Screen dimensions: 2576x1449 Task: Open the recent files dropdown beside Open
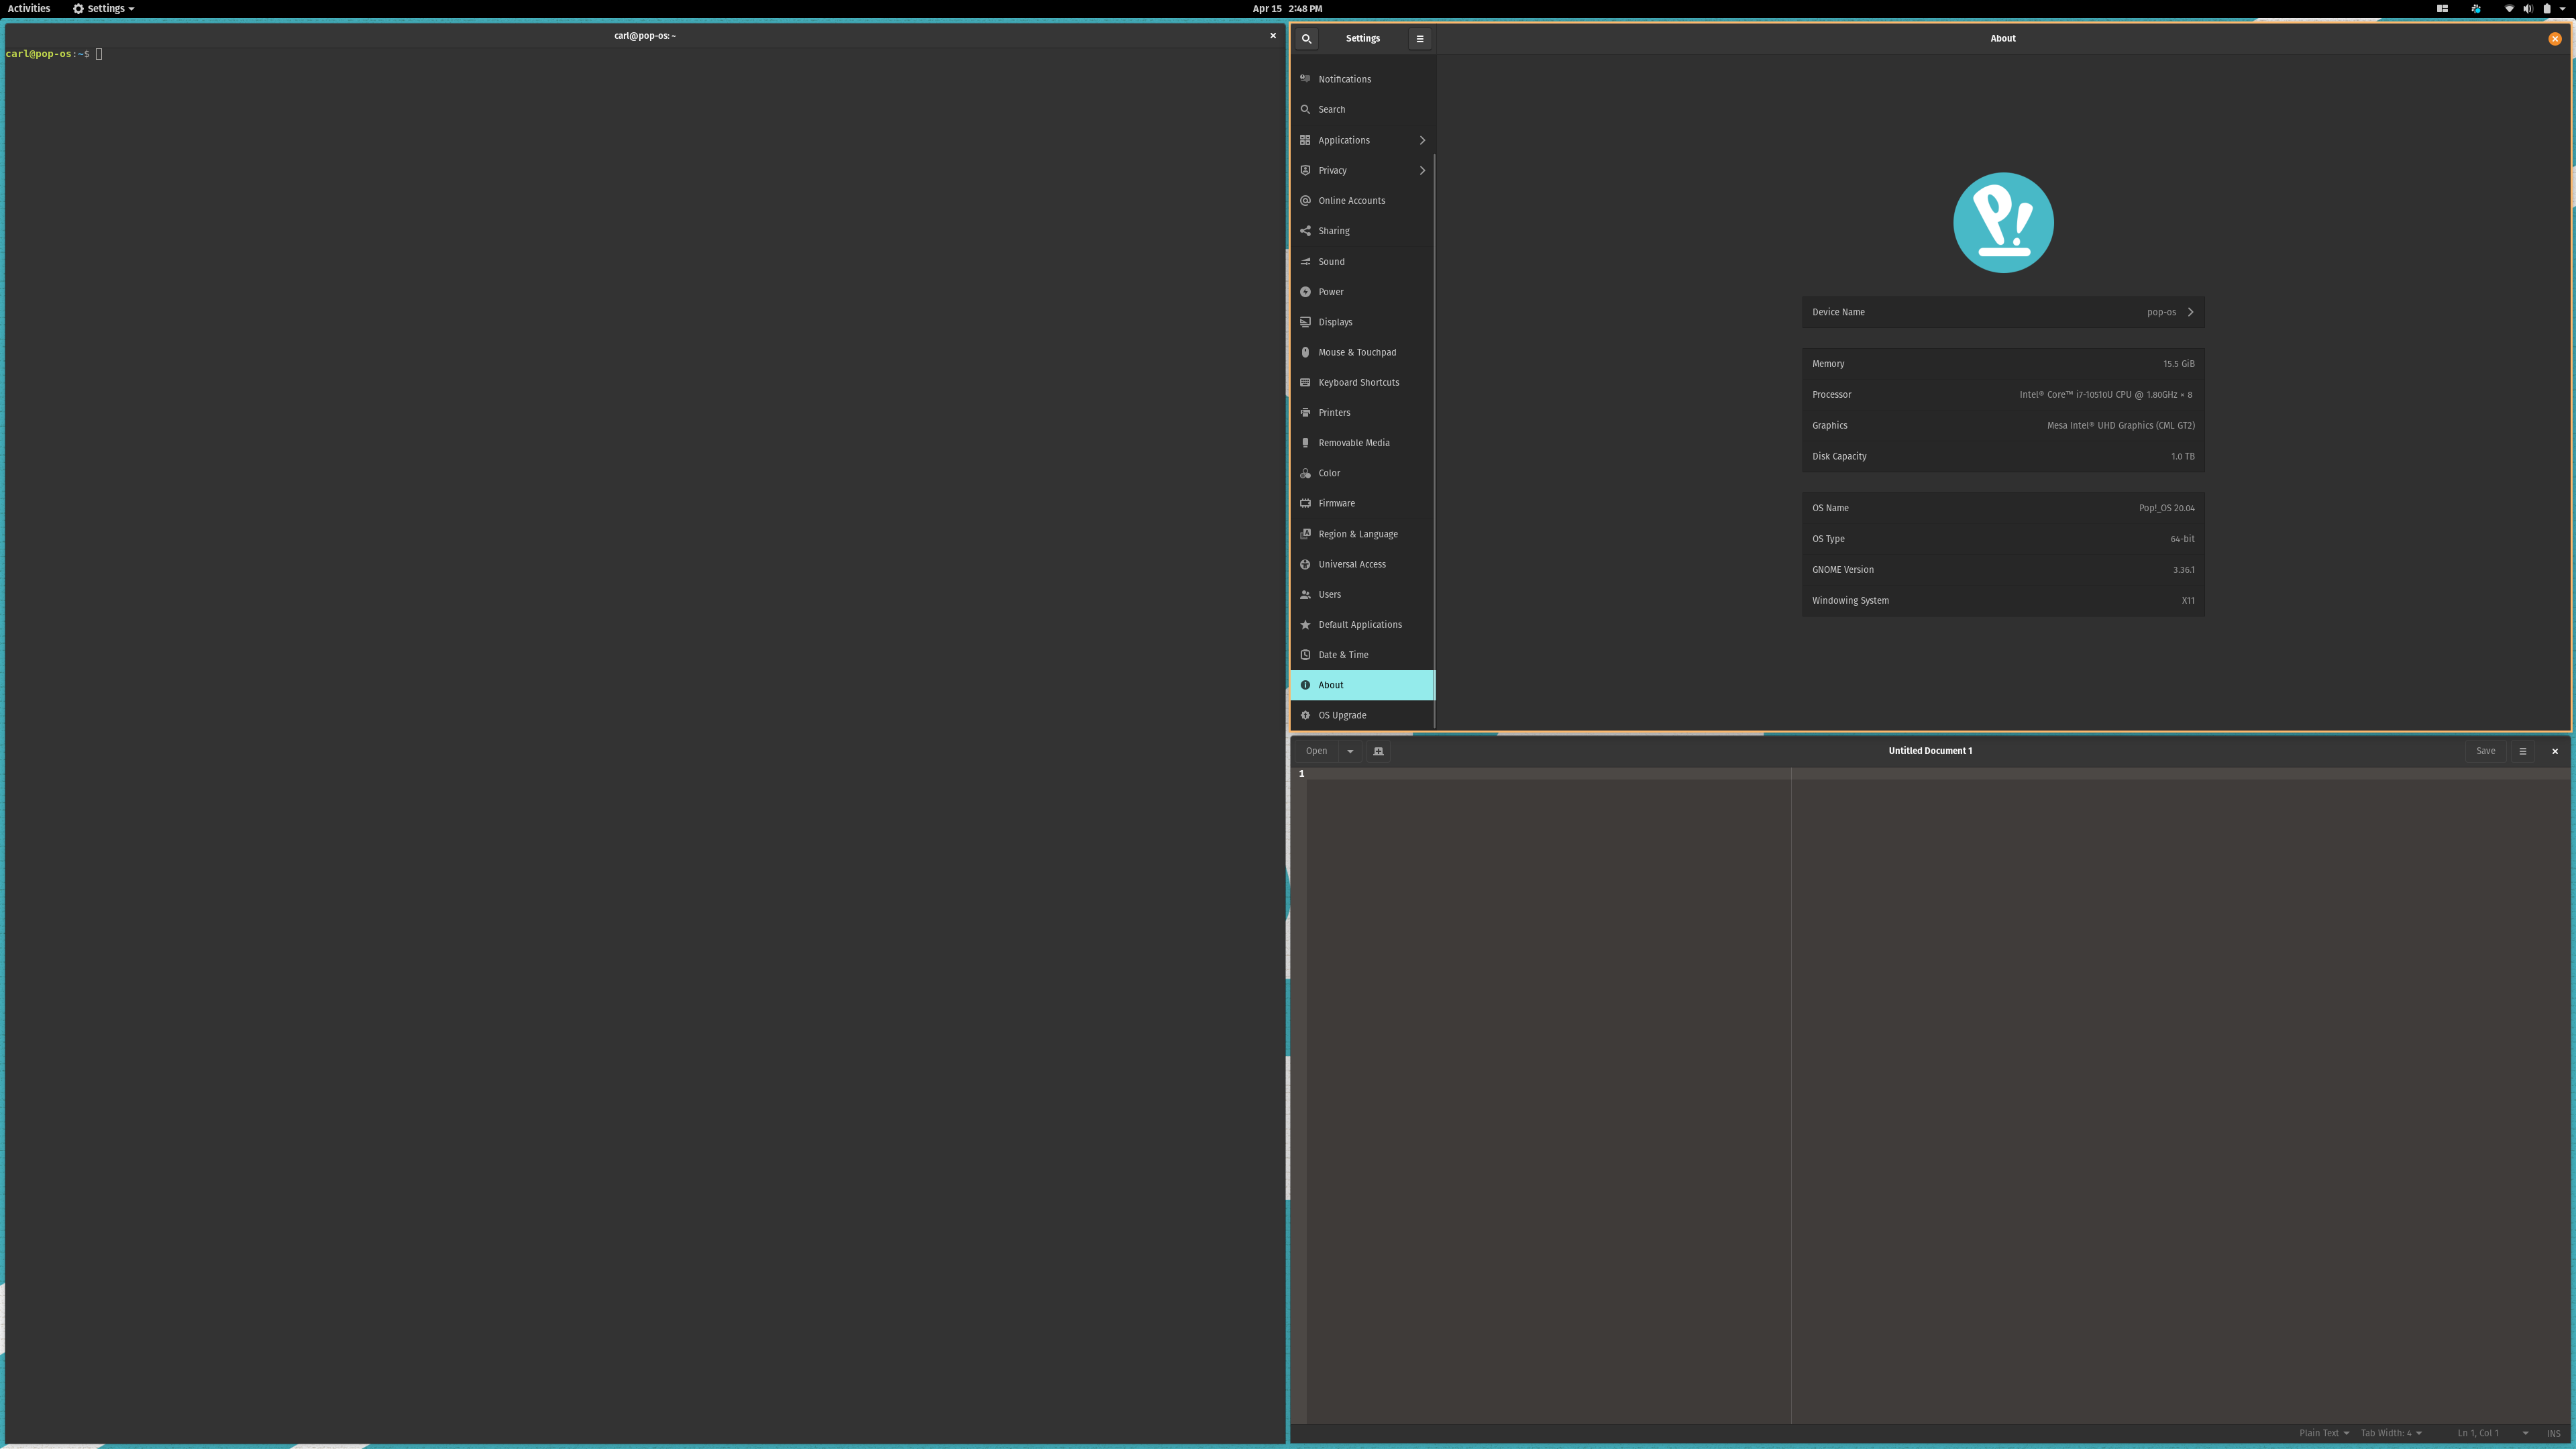(1351, 750)
